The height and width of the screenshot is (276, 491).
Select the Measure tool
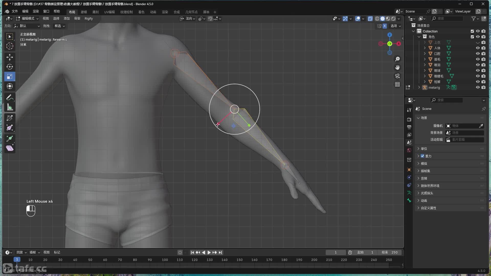pos(10,107)
